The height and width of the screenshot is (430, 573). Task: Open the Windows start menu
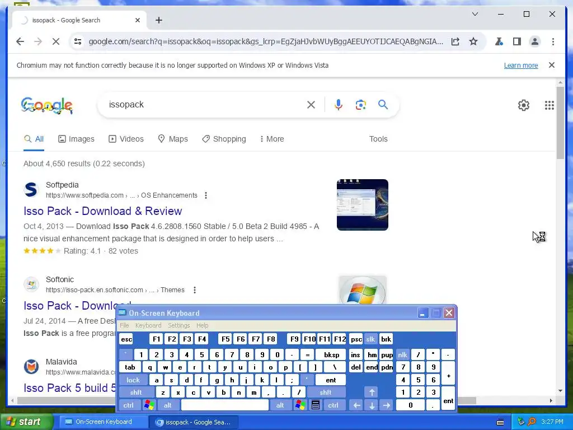(26, 422)
